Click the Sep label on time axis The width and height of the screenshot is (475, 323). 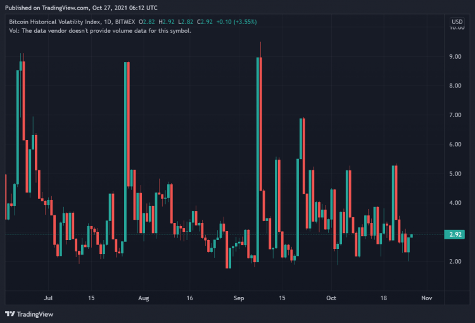tap(239, 297)
